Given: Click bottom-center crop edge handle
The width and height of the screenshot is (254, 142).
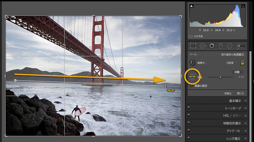Looking at the screenshot, I should (93, 136).
